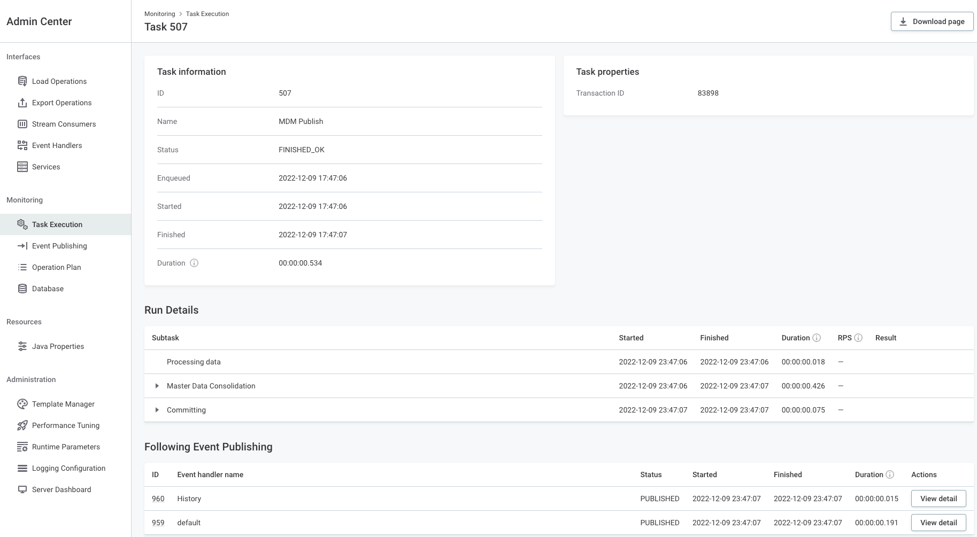Image resolution: width=977 pixels, height=537 pixels.
Task: Click info icon next to Task information Duration
Action: point(194,263)
